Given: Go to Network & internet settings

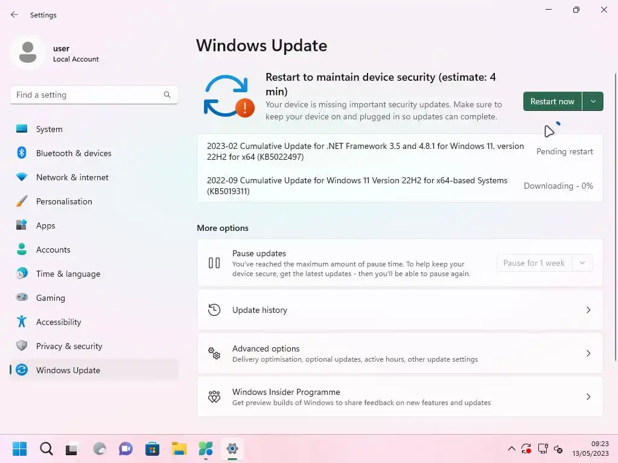Looking at the screenshot, I should tap(94, 177).
